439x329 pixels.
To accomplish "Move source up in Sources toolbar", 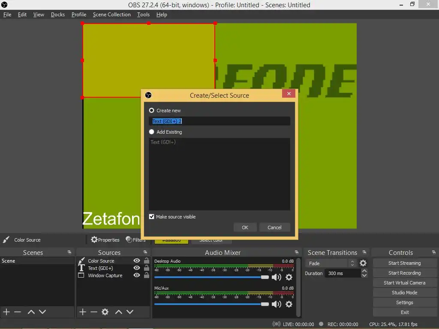I will [119, 312].
